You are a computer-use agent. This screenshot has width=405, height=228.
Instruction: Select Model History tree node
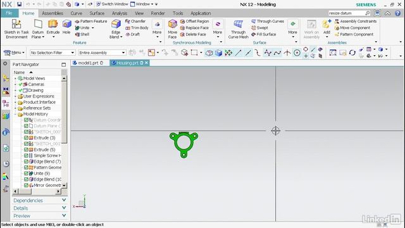(35, 114)
